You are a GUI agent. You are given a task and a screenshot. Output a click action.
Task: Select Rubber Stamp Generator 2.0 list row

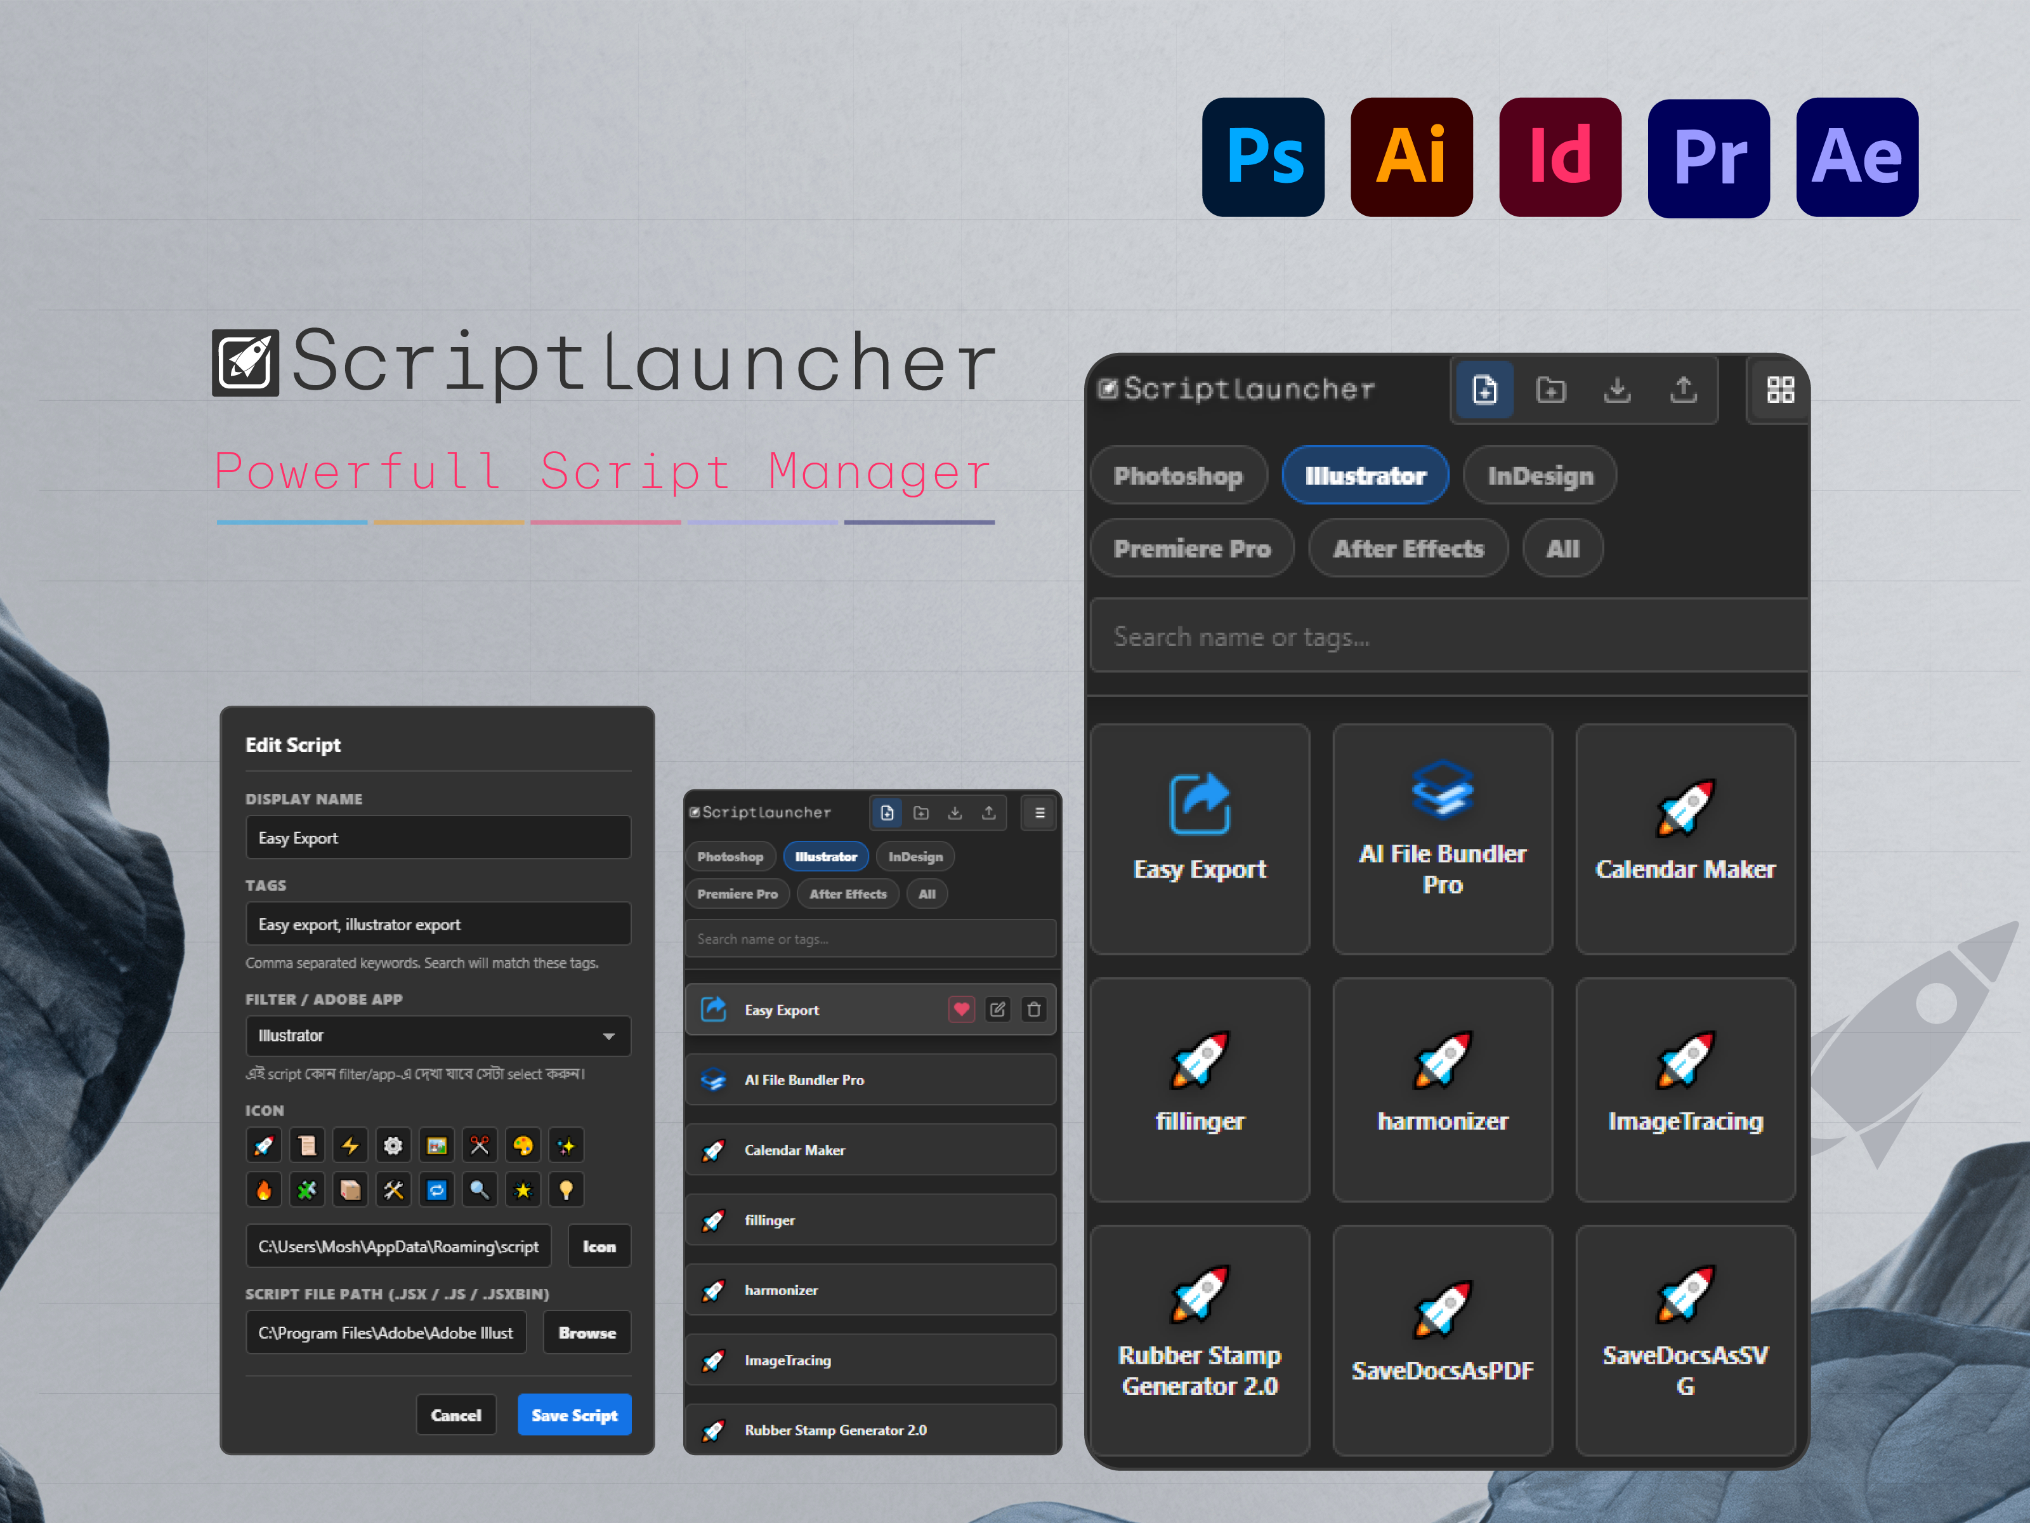871,1428
